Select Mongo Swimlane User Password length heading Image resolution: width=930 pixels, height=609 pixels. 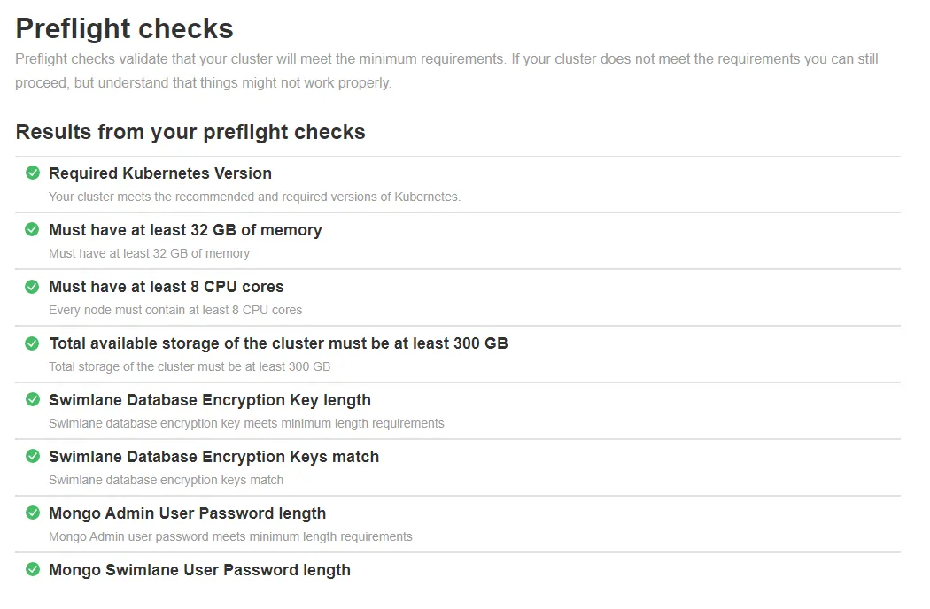click(x=199, y=570)
